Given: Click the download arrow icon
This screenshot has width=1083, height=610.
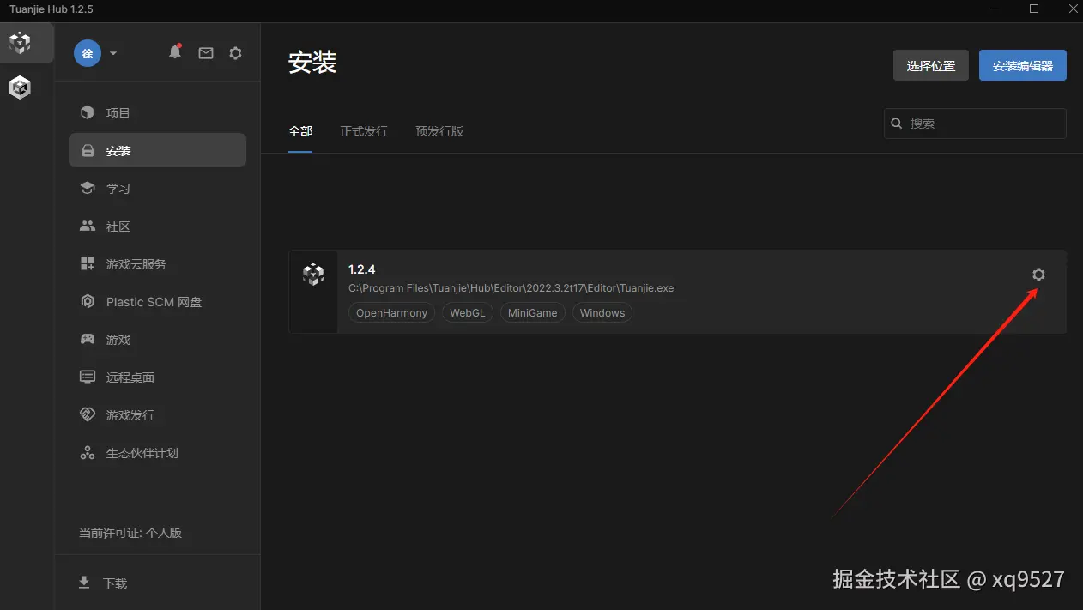Looking at the screenshot, I should pyautogui.click(x=84, y=583).
